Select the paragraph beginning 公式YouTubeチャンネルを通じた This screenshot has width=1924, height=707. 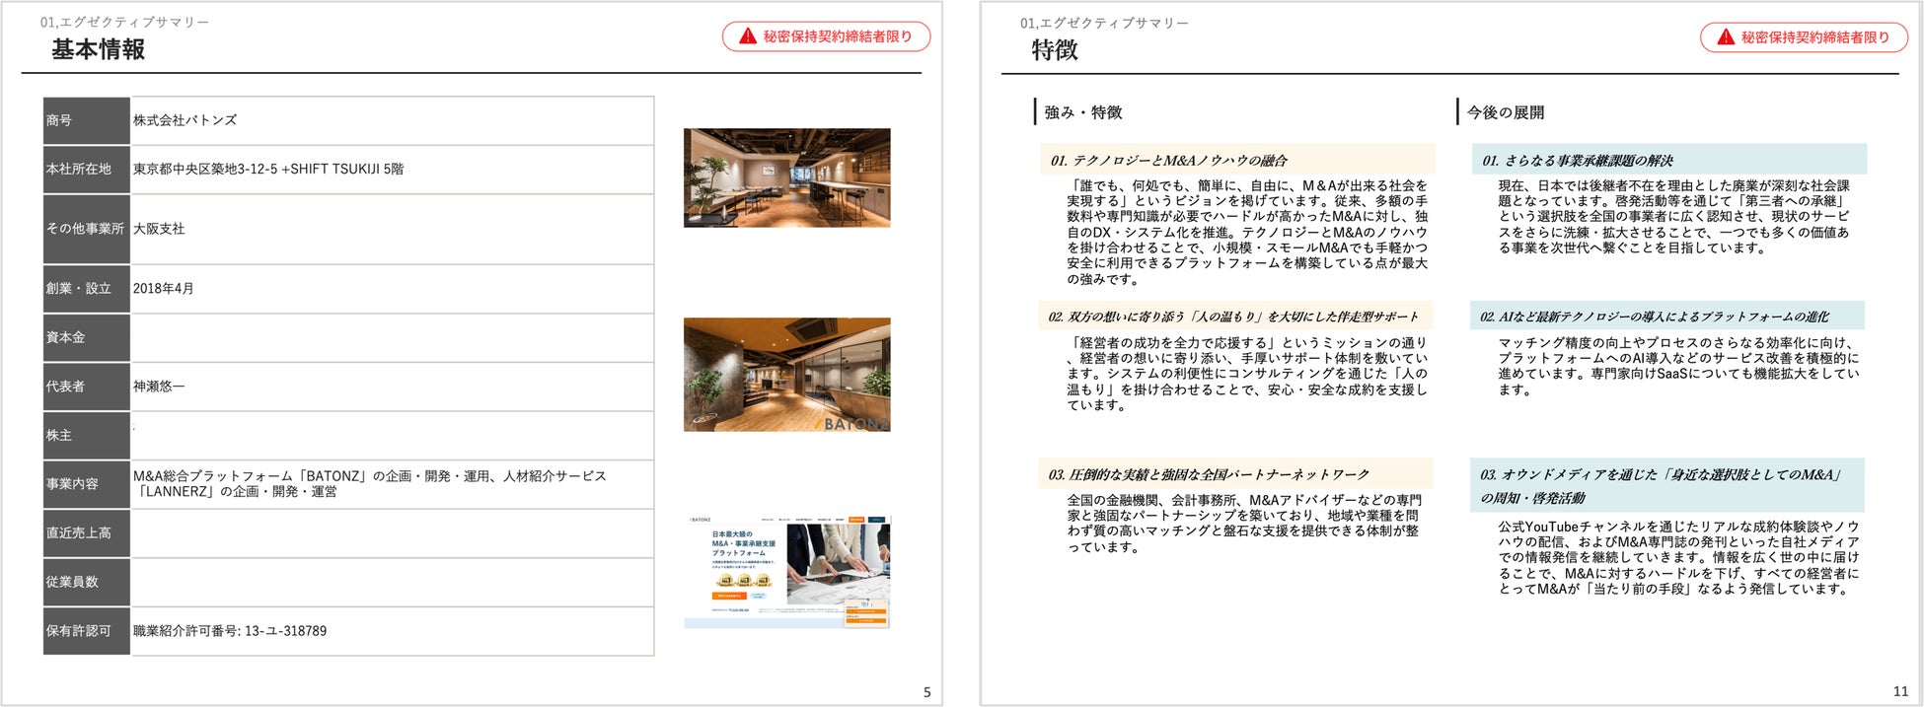point(1679,558)
